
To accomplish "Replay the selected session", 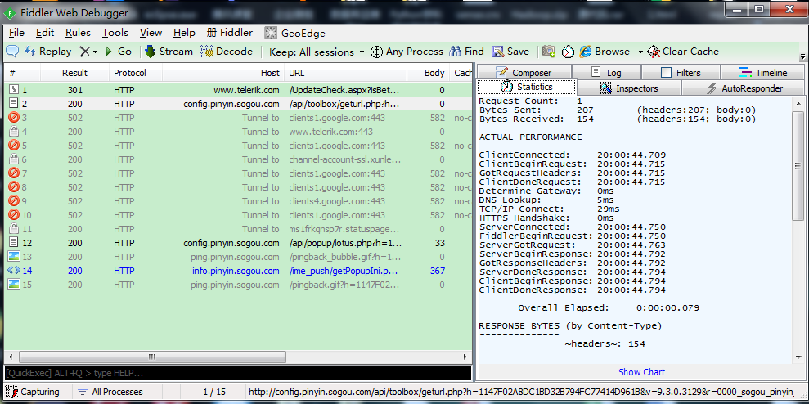I will pyautogui.click(x=48, y=52).
